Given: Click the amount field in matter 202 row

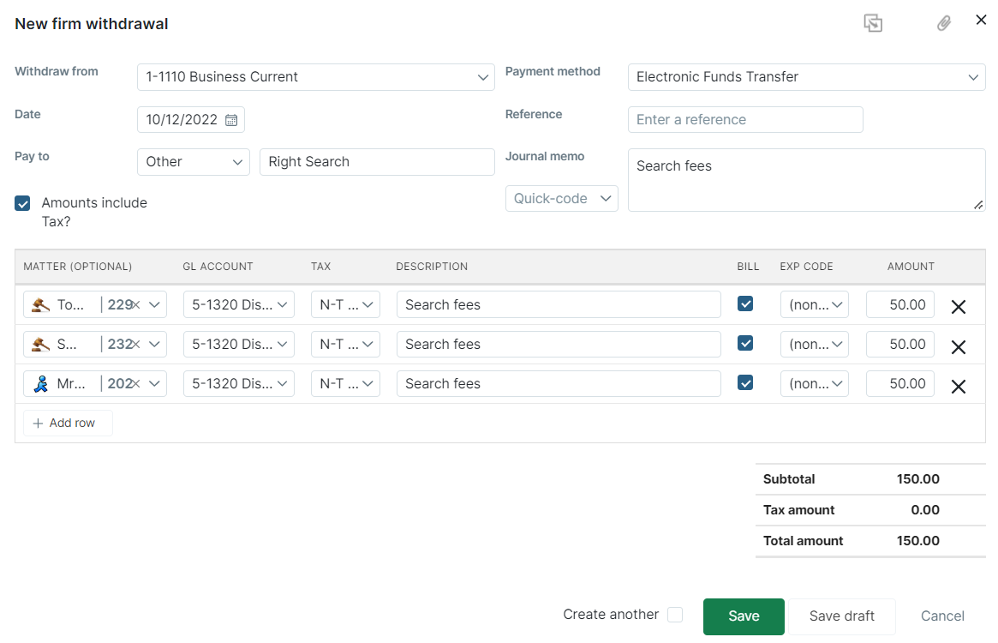Looking at the screenshot, I should point(900,383).
